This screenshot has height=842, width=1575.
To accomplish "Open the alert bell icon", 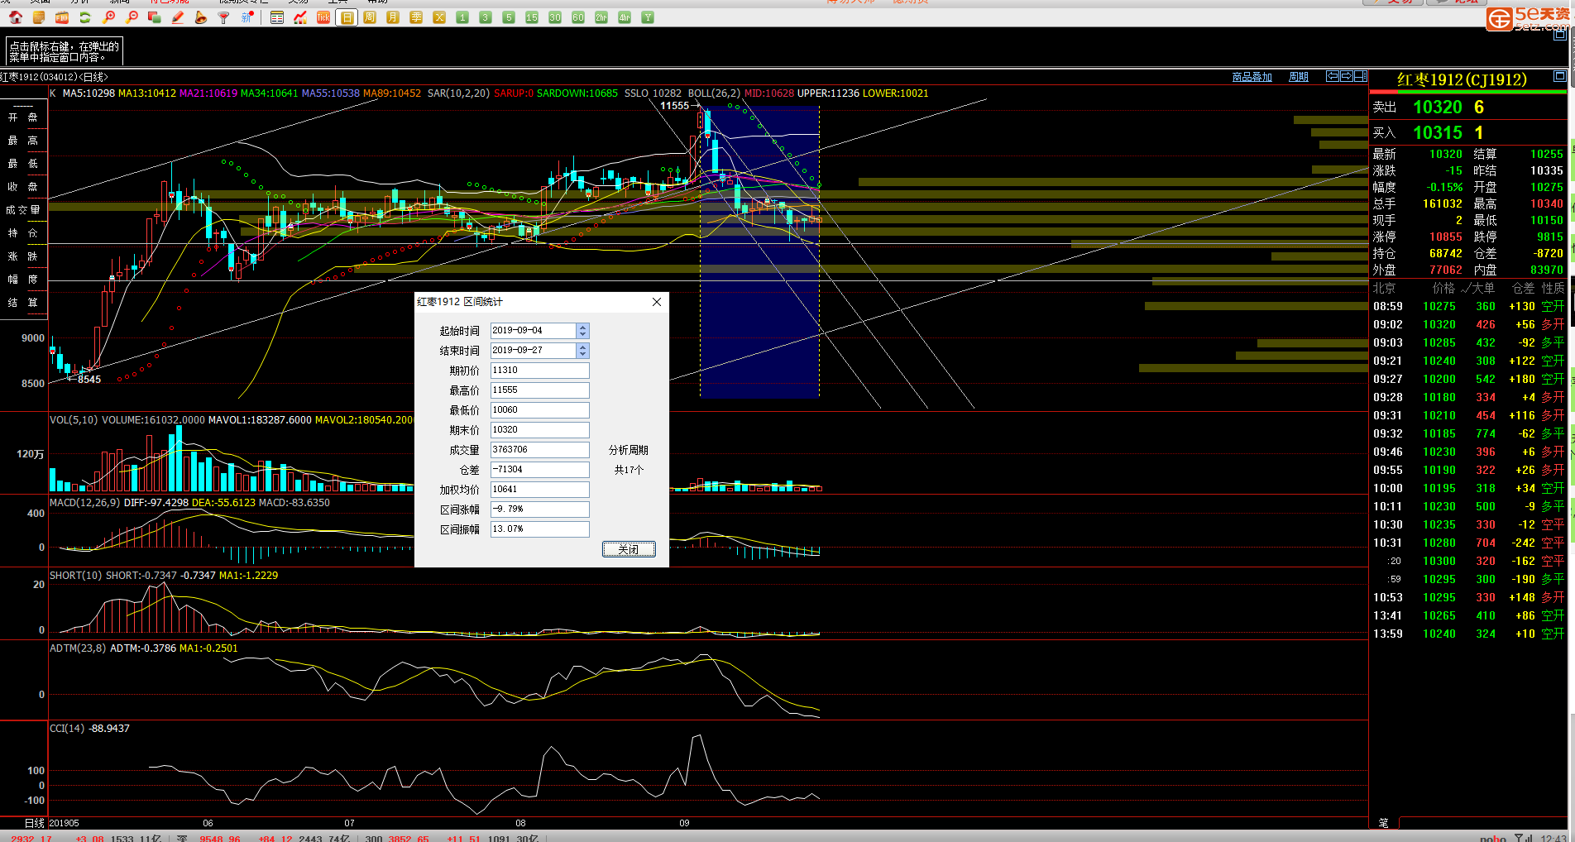I will coord(201,17).
